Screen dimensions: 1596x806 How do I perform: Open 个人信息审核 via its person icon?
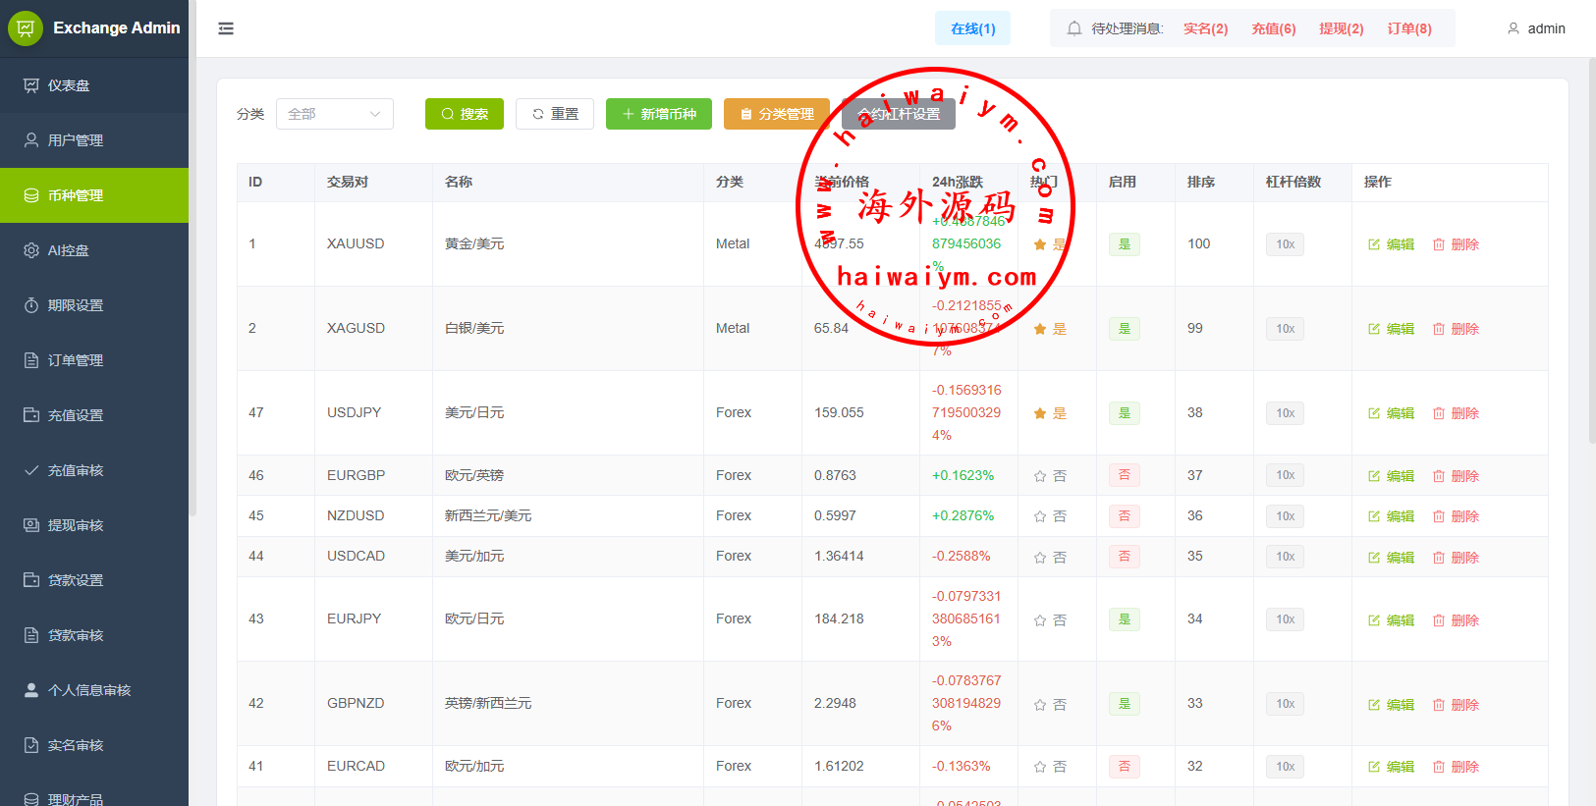(31, 690)
